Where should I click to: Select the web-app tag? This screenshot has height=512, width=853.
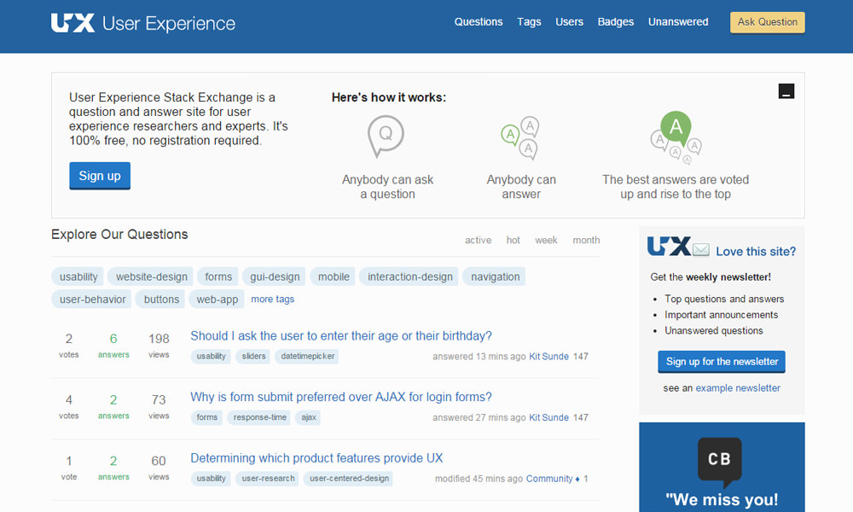coord(217,299)
